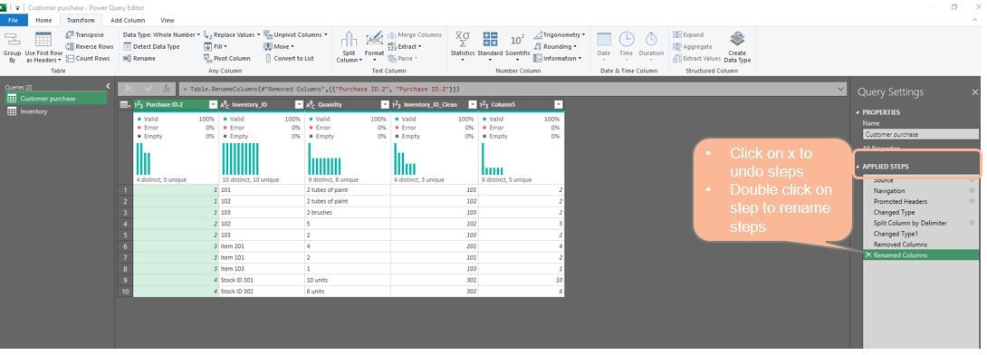Delete the Renamed Columns step

click(x=868, y=254)
